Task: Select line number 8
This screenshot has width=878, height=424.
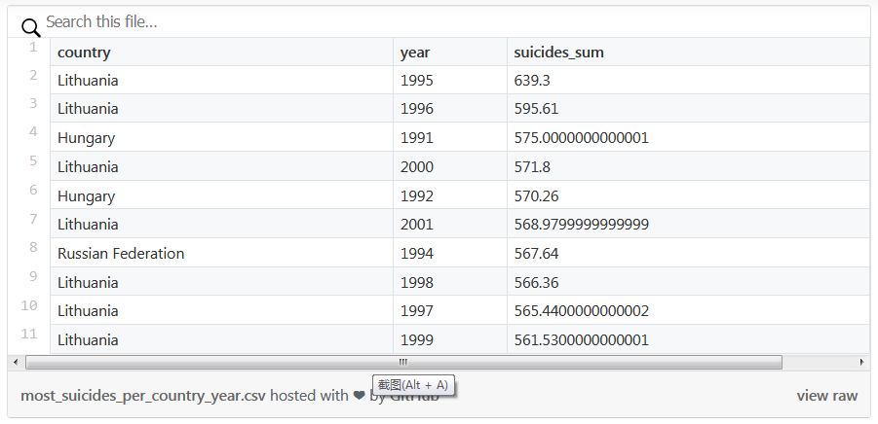Action: [x=33, y=248]
